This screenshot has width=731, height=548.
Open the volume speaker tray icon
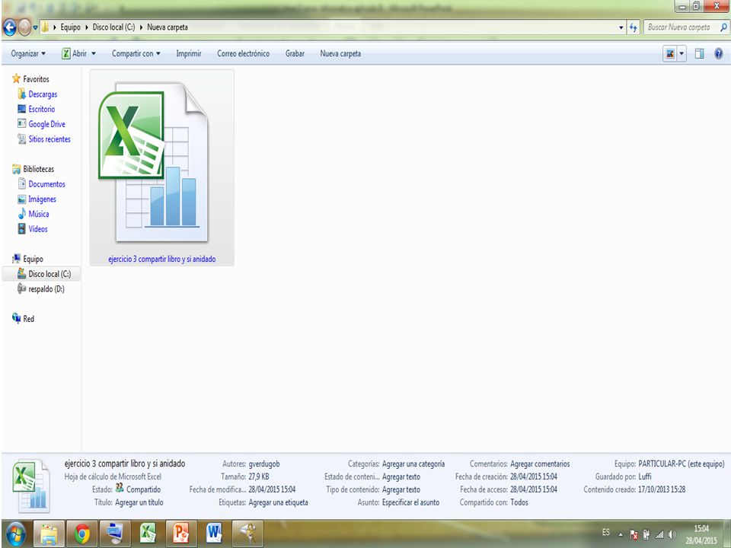click(672, 534)
